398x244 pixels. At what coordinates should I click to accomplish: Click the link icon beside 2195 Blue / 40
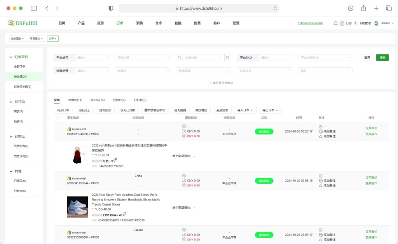tap(125, 214)
